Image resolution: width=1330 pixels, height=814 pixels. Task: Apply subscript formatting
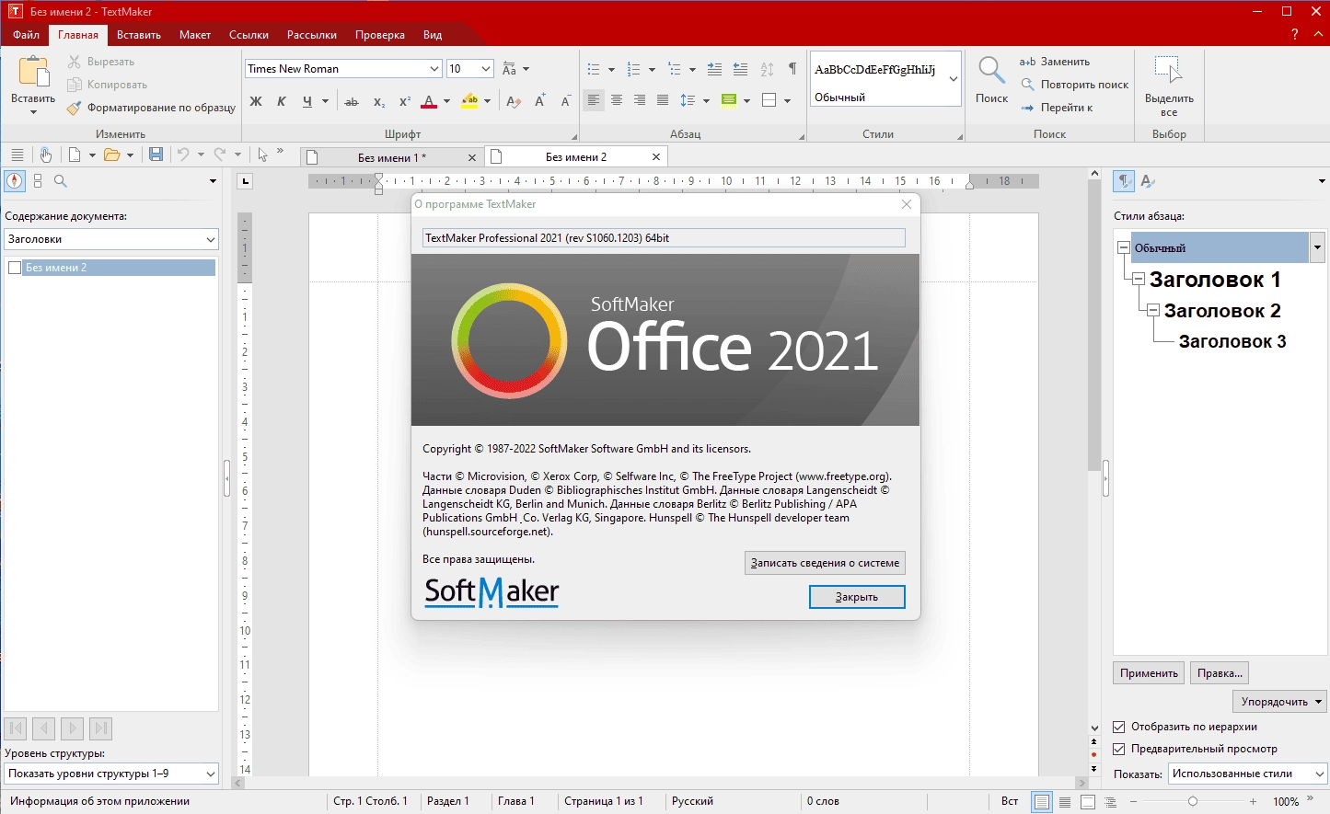point(379,101)
